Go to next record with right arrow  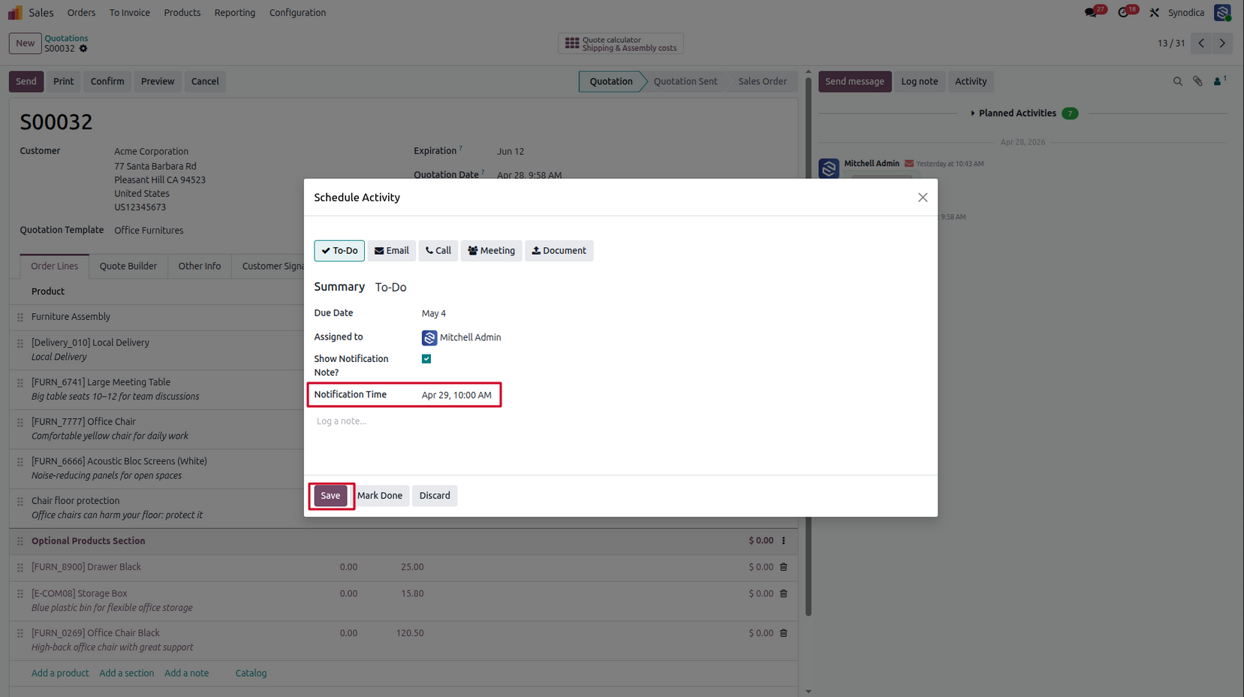[1222, 44]
